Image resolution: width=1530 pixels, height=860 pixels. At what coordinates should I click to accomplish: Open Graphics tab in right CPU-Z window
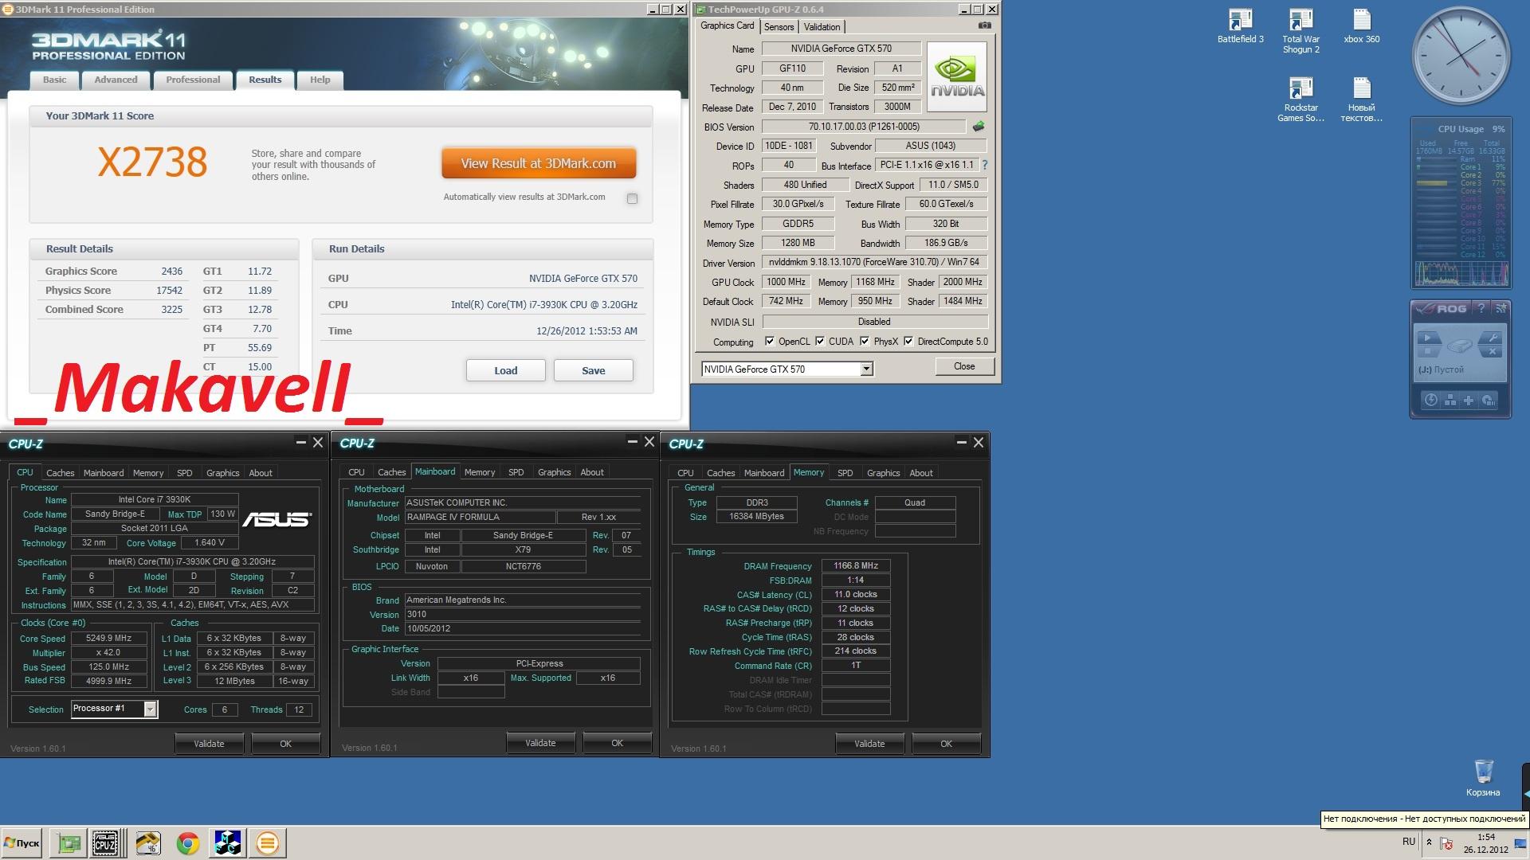point(883,473)
